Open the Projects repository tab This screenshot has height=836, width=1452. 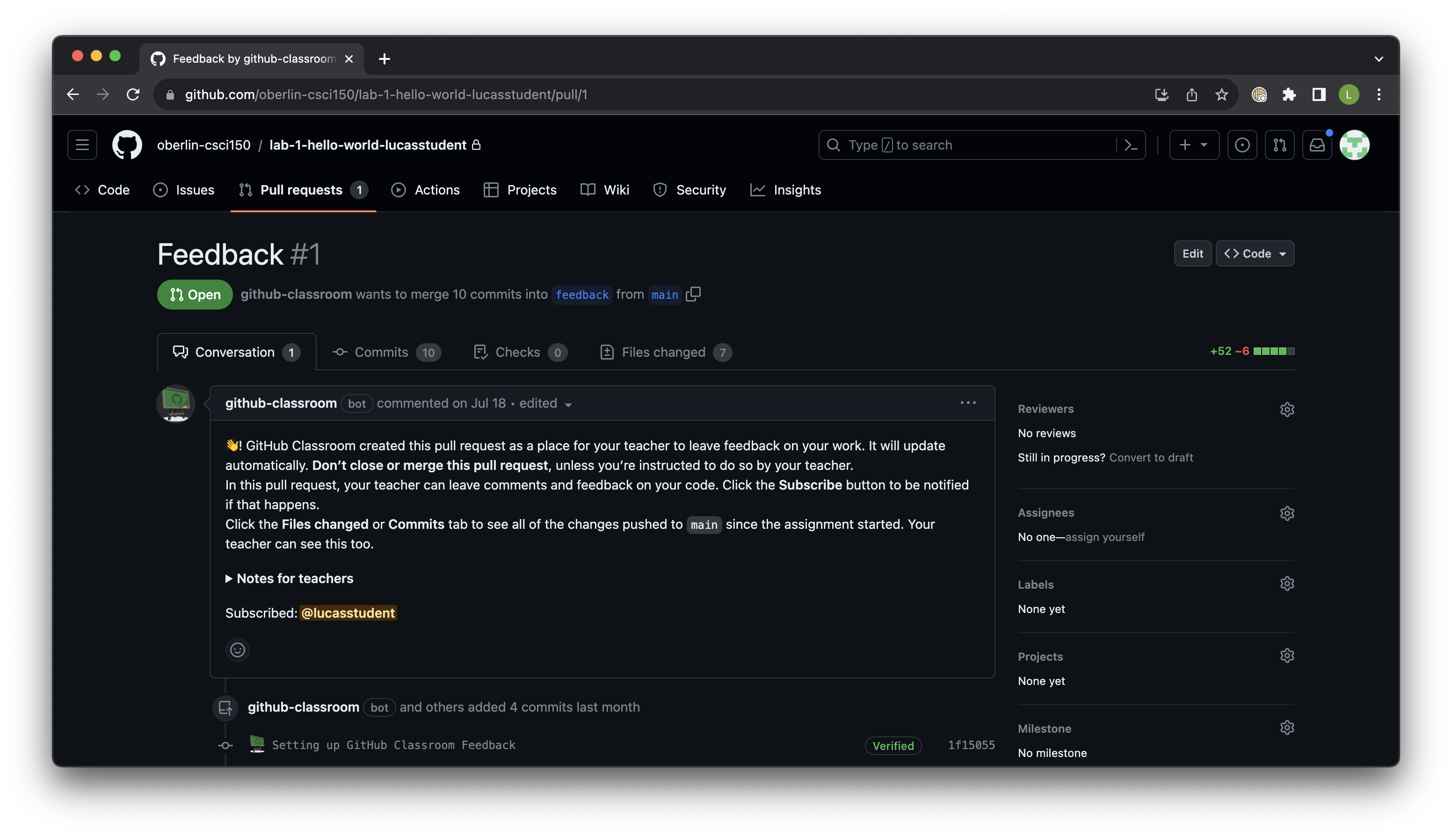tap(520, 189)
